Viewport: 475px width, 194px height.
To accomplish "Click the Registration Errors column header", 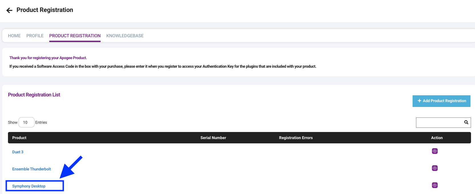I will (x=296, y=138).
